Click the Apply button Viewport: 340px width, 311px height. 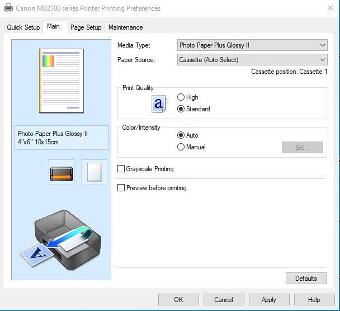point(269,299)
